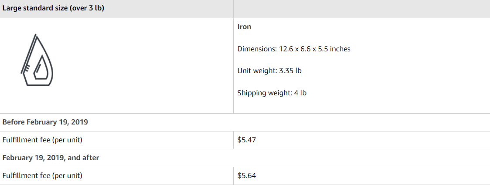
Task: Click the "February 19, 2019, and after" heading
Action: (x=51, y=158)
